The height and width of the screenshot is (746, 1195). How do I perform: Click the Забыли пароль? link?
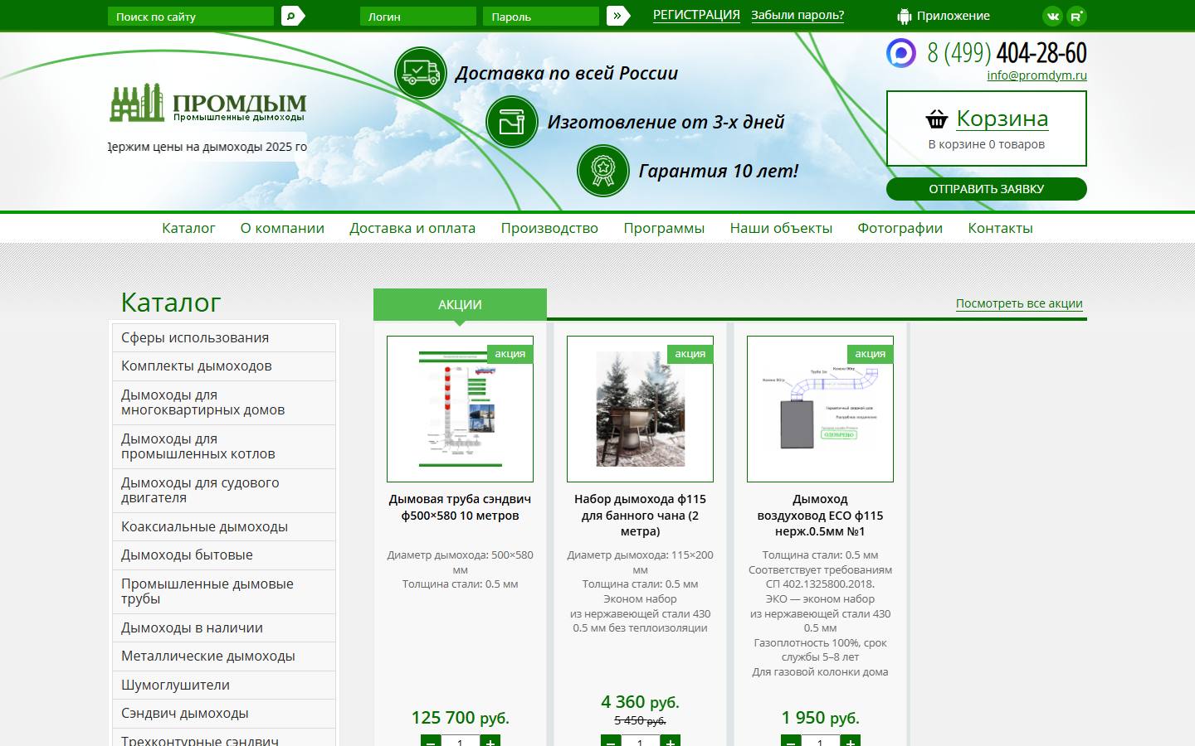coord(797,15)
